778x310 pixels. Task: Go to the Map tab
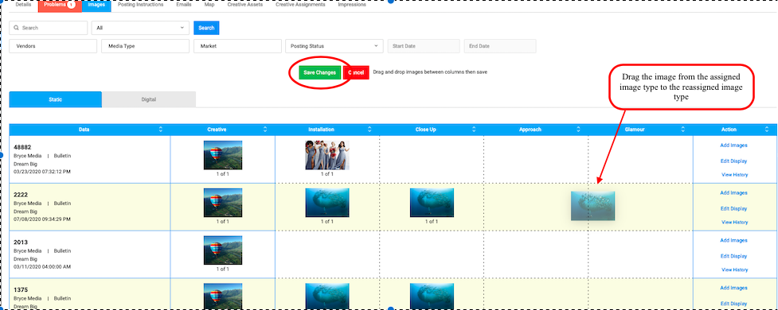209,5
